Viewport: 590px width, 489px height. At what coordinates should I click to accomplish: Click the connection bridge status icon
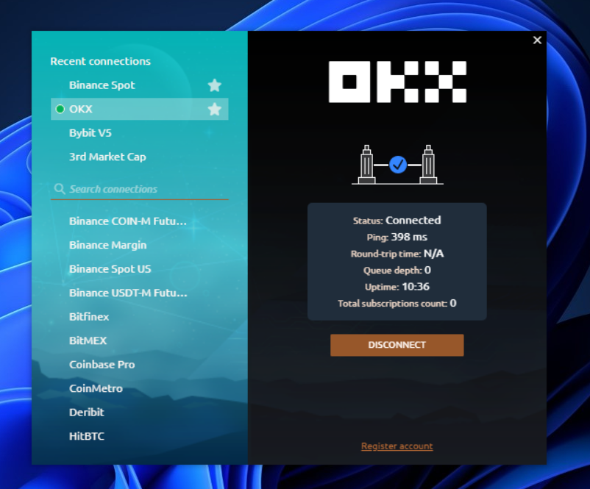tap(397, 164)
